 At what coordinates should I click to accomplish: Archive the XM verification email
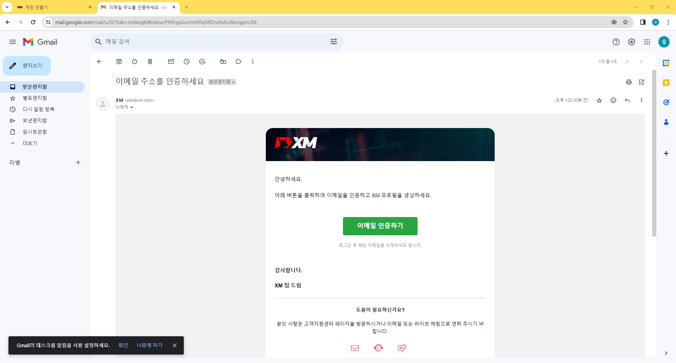tap(119, 61)
